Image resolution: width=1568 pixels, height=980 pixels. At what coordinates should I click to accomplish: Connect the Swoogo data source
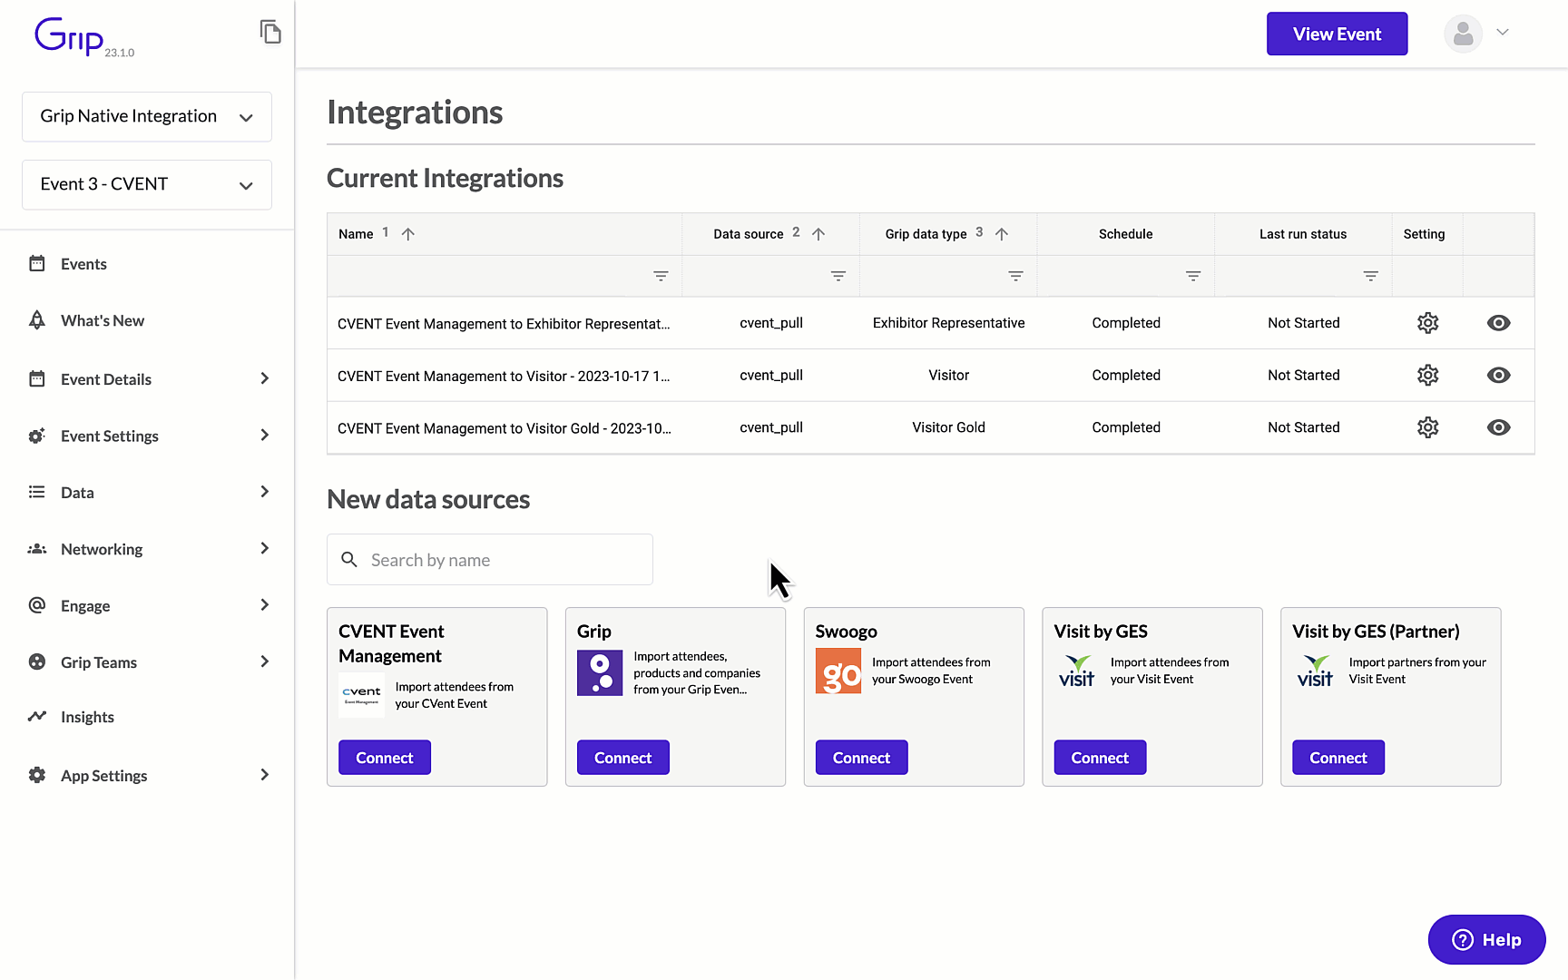(x=861, y=758)
